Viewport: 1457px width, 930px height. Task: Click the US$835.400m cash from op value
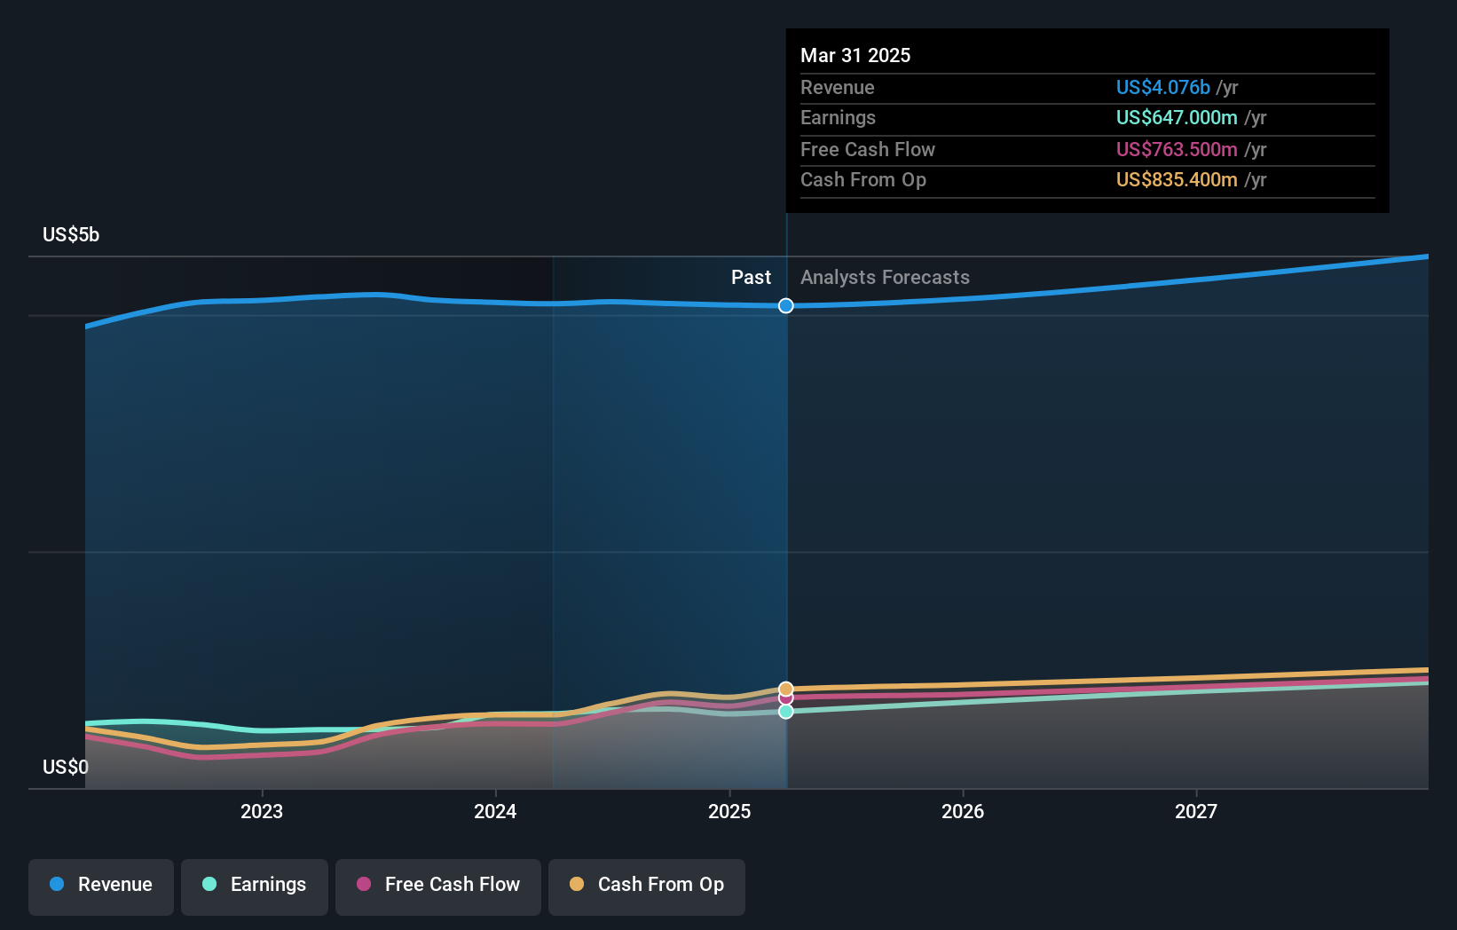[1177, 180]
